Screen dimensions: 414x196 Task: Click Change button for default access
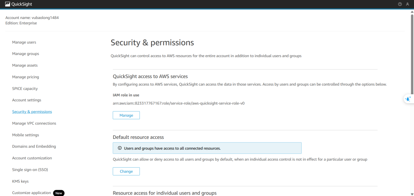tap(126, 171)
